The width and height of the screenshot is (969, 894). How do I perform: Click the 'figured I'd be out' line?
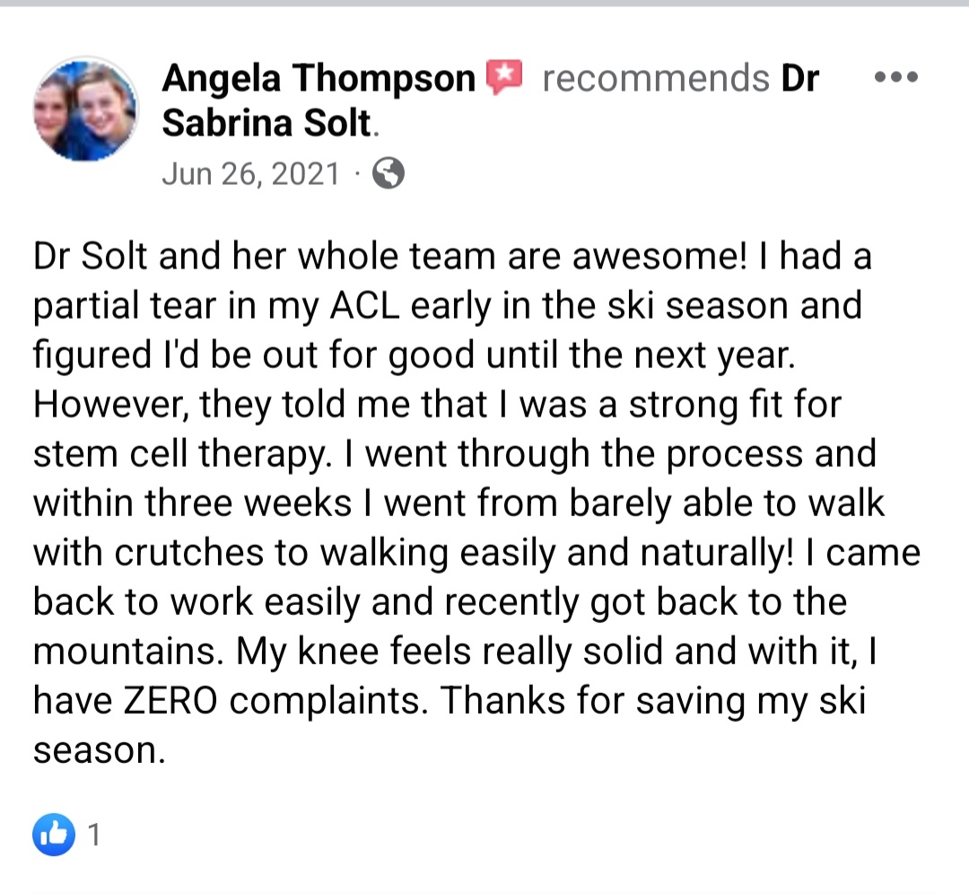pyautogui.click(x=414, y=355)
